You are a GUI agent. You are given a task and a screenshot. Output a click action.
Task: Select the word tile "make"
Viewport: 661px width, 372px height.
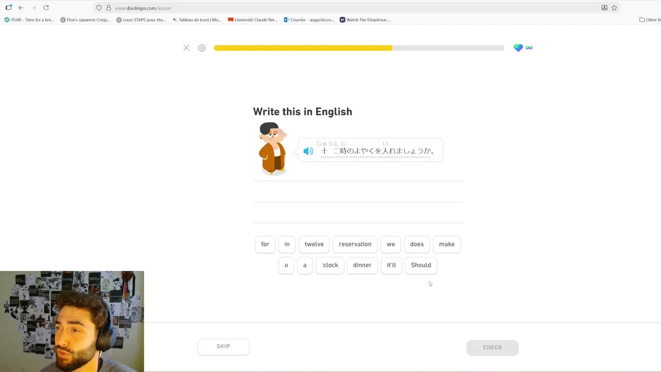pos(447,244)
